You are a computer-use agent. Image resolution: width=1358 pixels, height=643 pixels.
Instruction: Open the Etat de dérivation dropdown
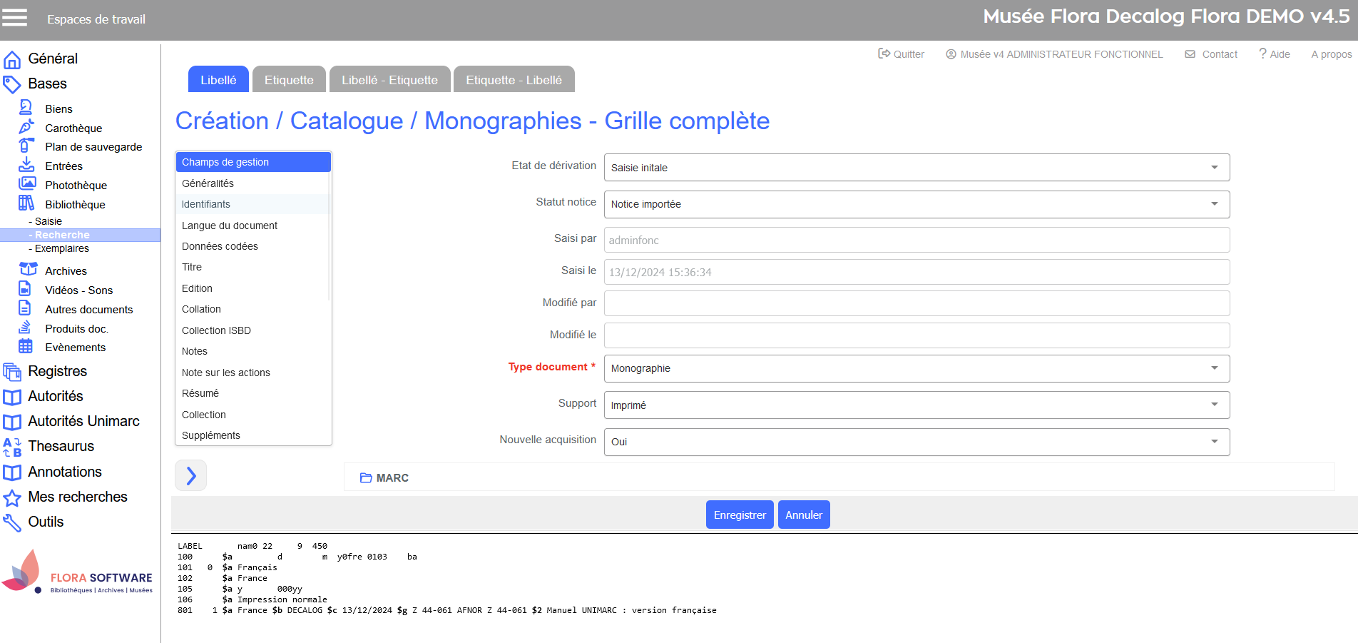[x=917, y=168]
